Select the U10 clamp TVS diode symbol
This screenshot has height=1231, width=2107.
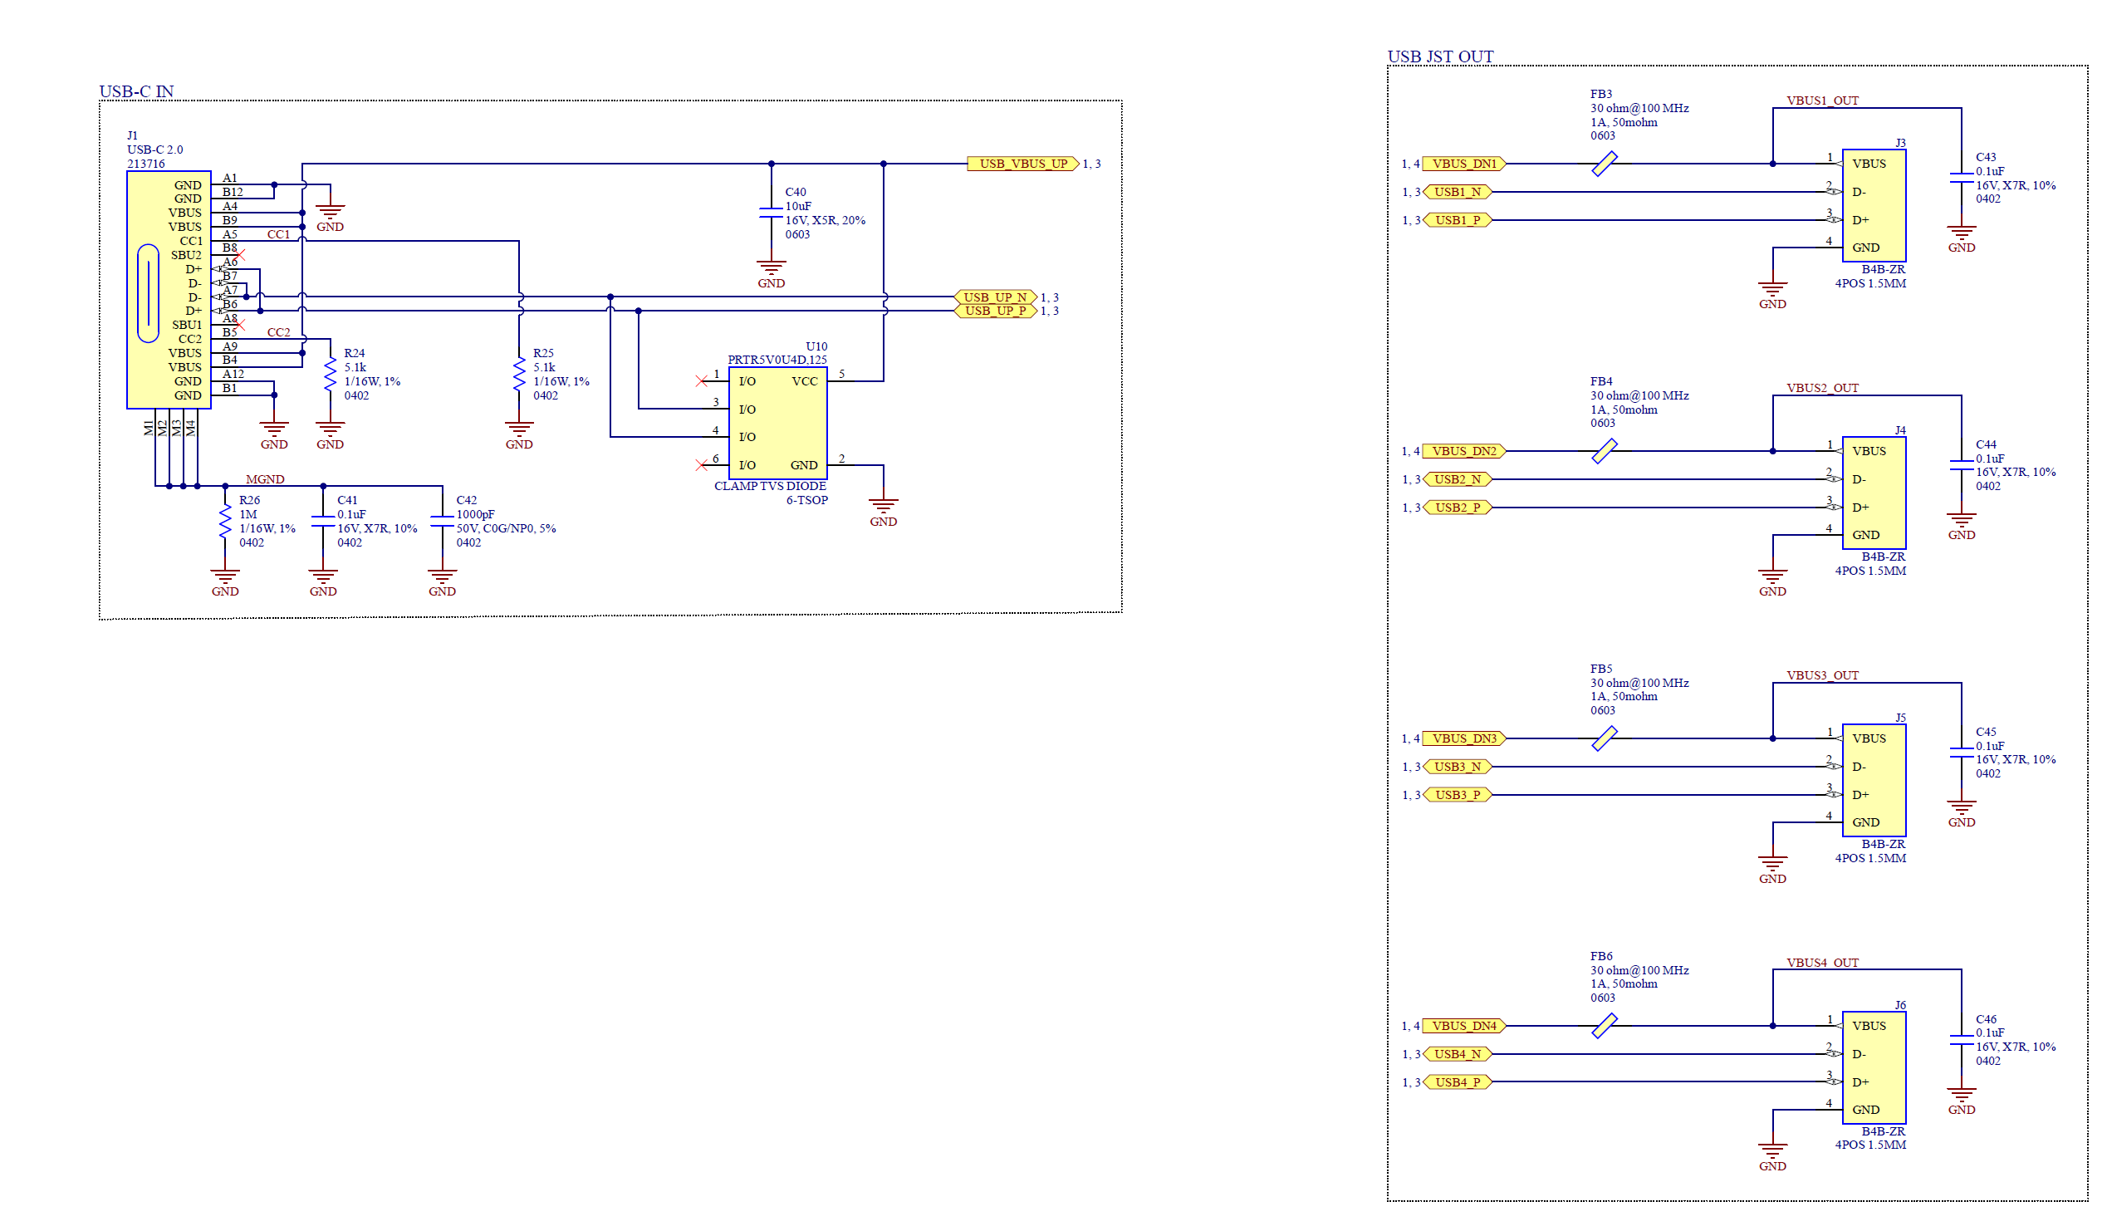777,423
